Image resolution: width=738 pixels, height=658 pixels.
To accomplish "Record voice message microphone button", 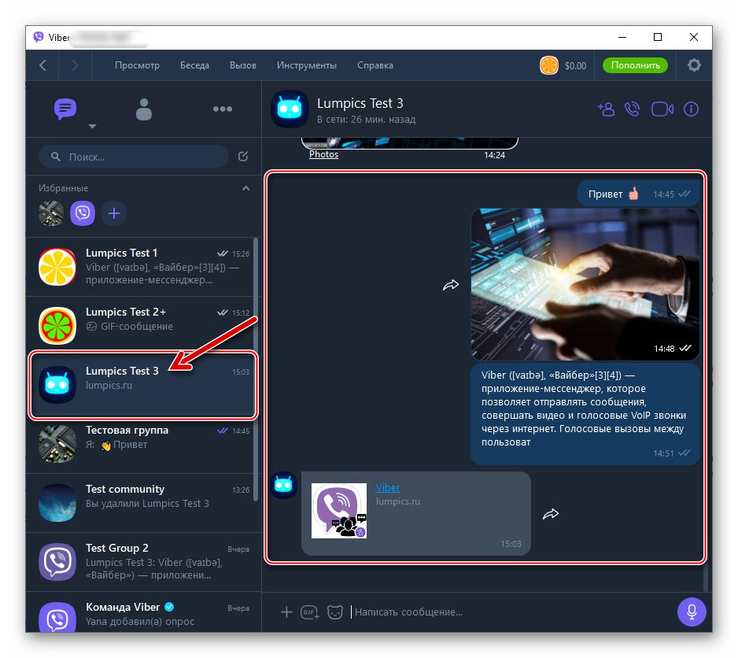I will (x=692, y=612).
